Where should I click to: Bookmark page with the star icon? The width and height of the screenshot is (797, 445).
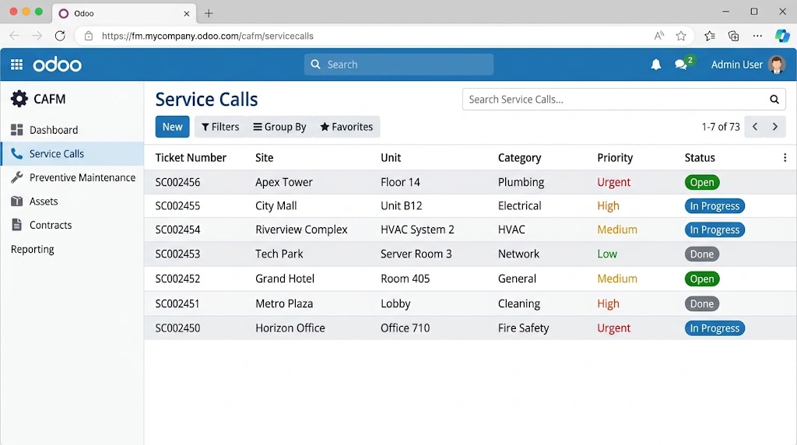[x=680, y=36]
